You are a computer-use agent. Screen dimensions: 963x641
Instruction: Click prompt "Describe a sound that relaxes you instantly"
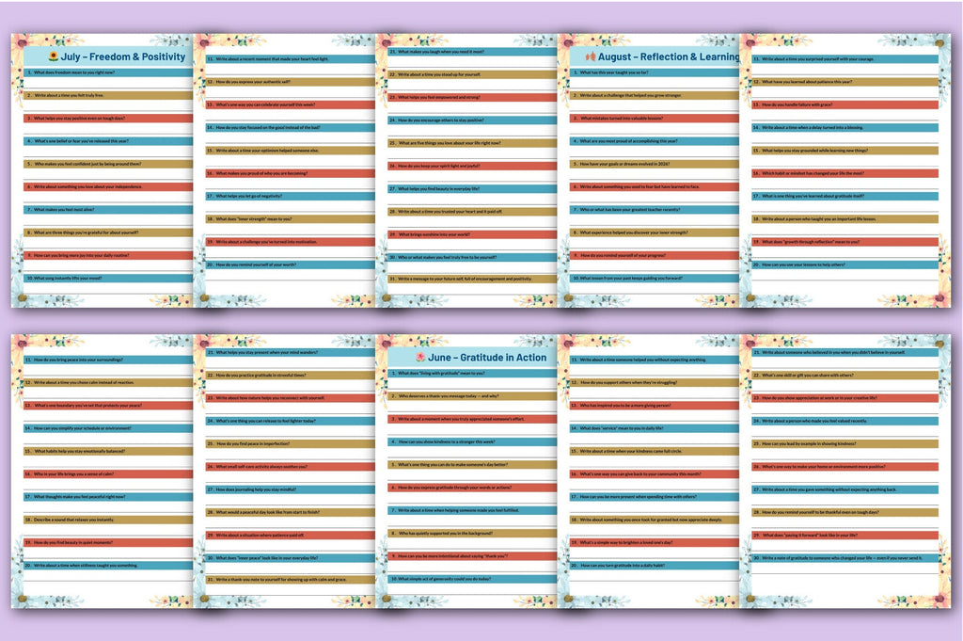click(108, 520)
